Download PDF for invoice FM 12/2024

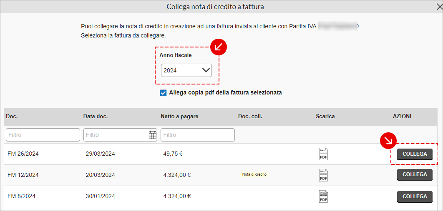tap(324, 175)
